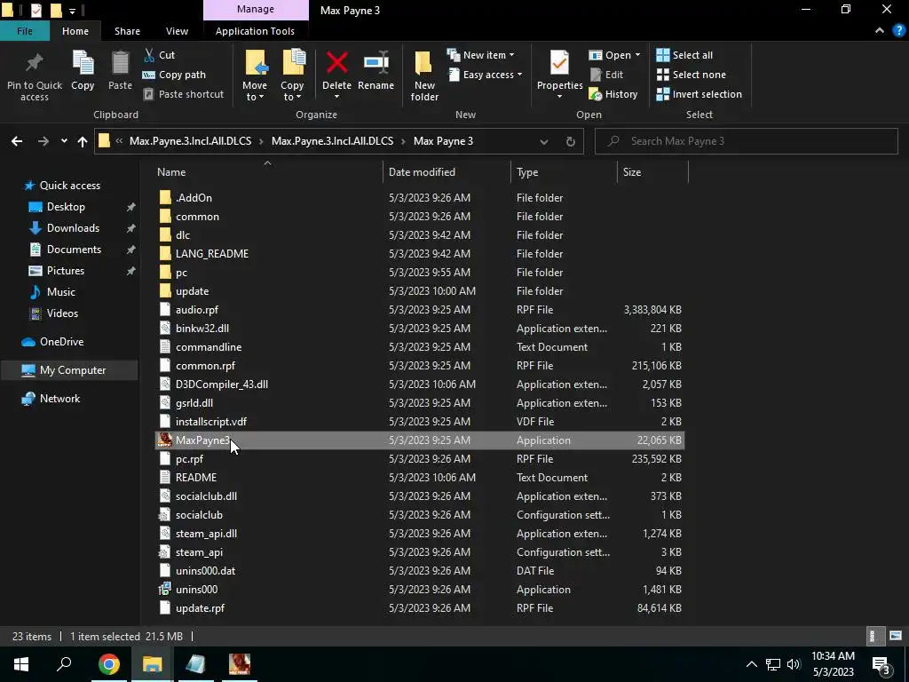Viewport: 909px width, 682px height.
Task: Open Google Chrome from the taskbar
Action: (x=108, y=664)
